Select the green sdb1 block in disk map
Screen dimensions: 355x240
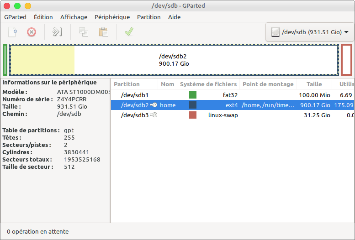click(5, 60)
